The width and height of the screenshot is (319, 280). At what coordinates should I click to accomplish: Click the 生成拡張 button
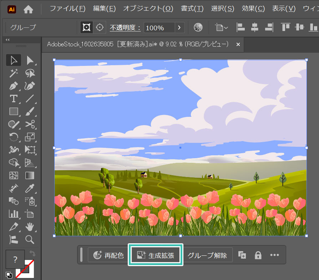tap(156, 255)
